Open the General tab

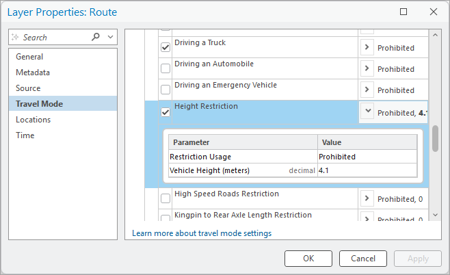pos(29,57)
